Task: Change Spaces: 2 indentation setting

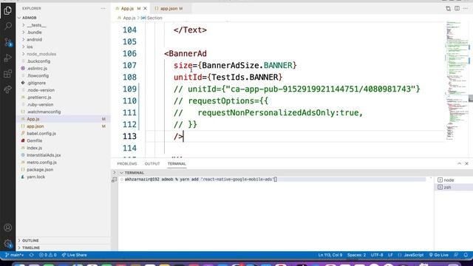Action: click(x=356, y=255)
